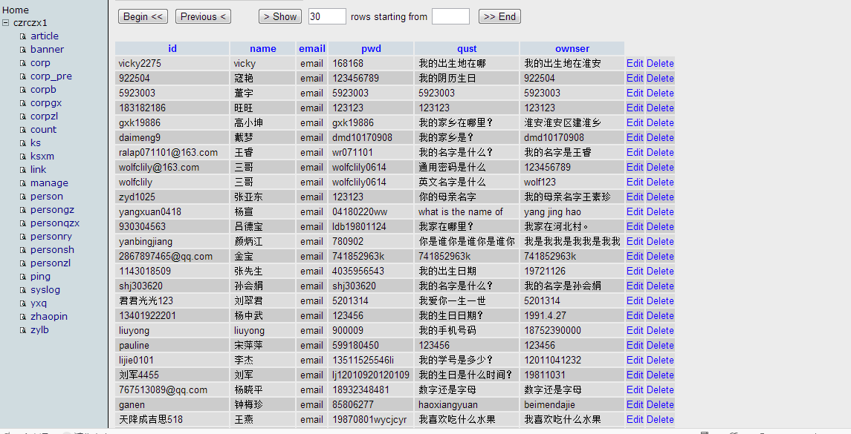Click the table icon beside manage
This screenshot has width=851, height=434.
(23, 183)
